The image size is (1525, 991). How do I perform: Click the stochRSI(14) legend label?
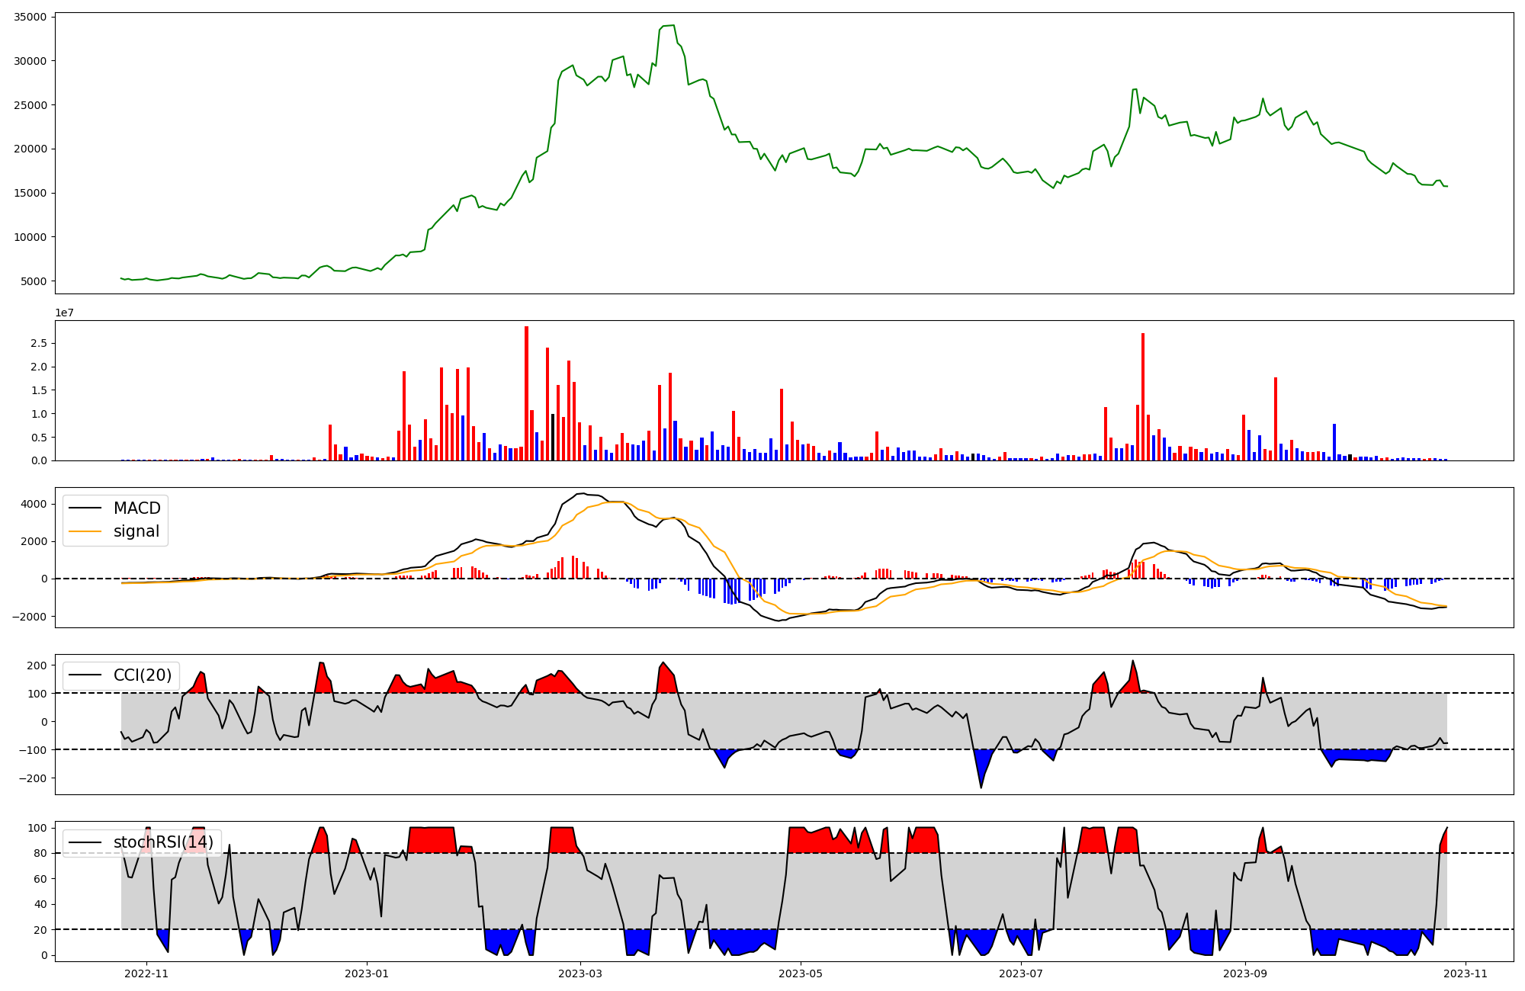point(163,842)
